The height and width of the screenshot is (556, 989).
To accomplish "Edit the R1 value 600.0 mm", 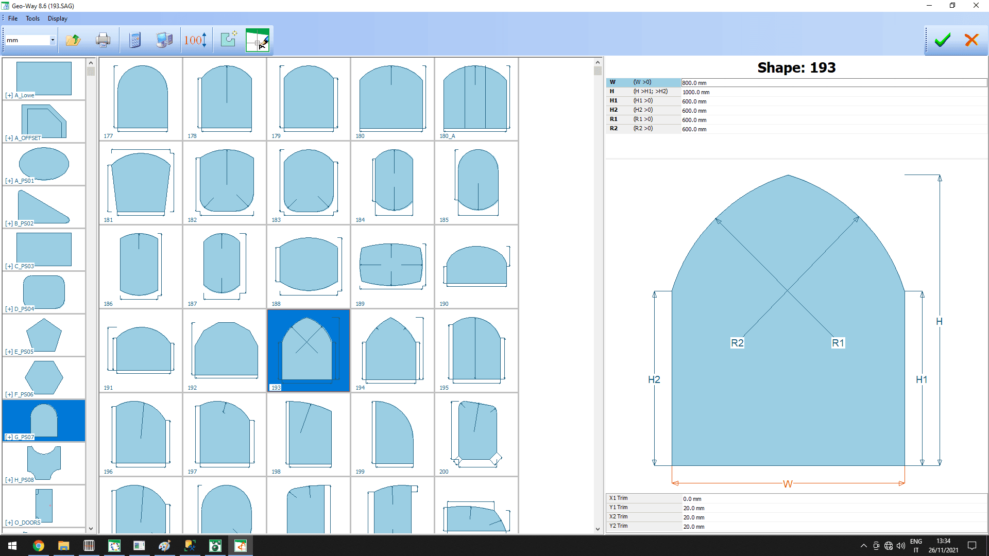I will point(834,120).
